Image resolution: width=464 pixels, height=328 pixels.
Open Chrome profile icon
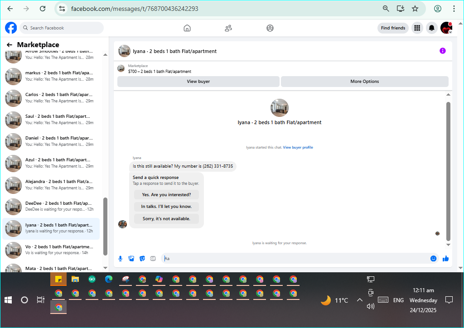pyautogui.click(x=438, y=9)
